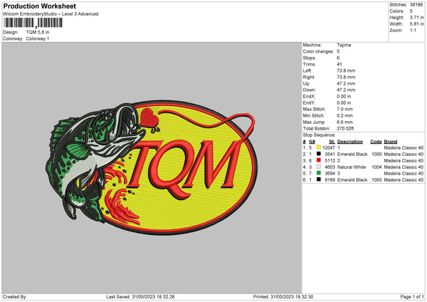Click 'Wilcom EmbroideryStudio – Level 3 Advanced' text
Viewport: 427px width, 302px height.
51,14
